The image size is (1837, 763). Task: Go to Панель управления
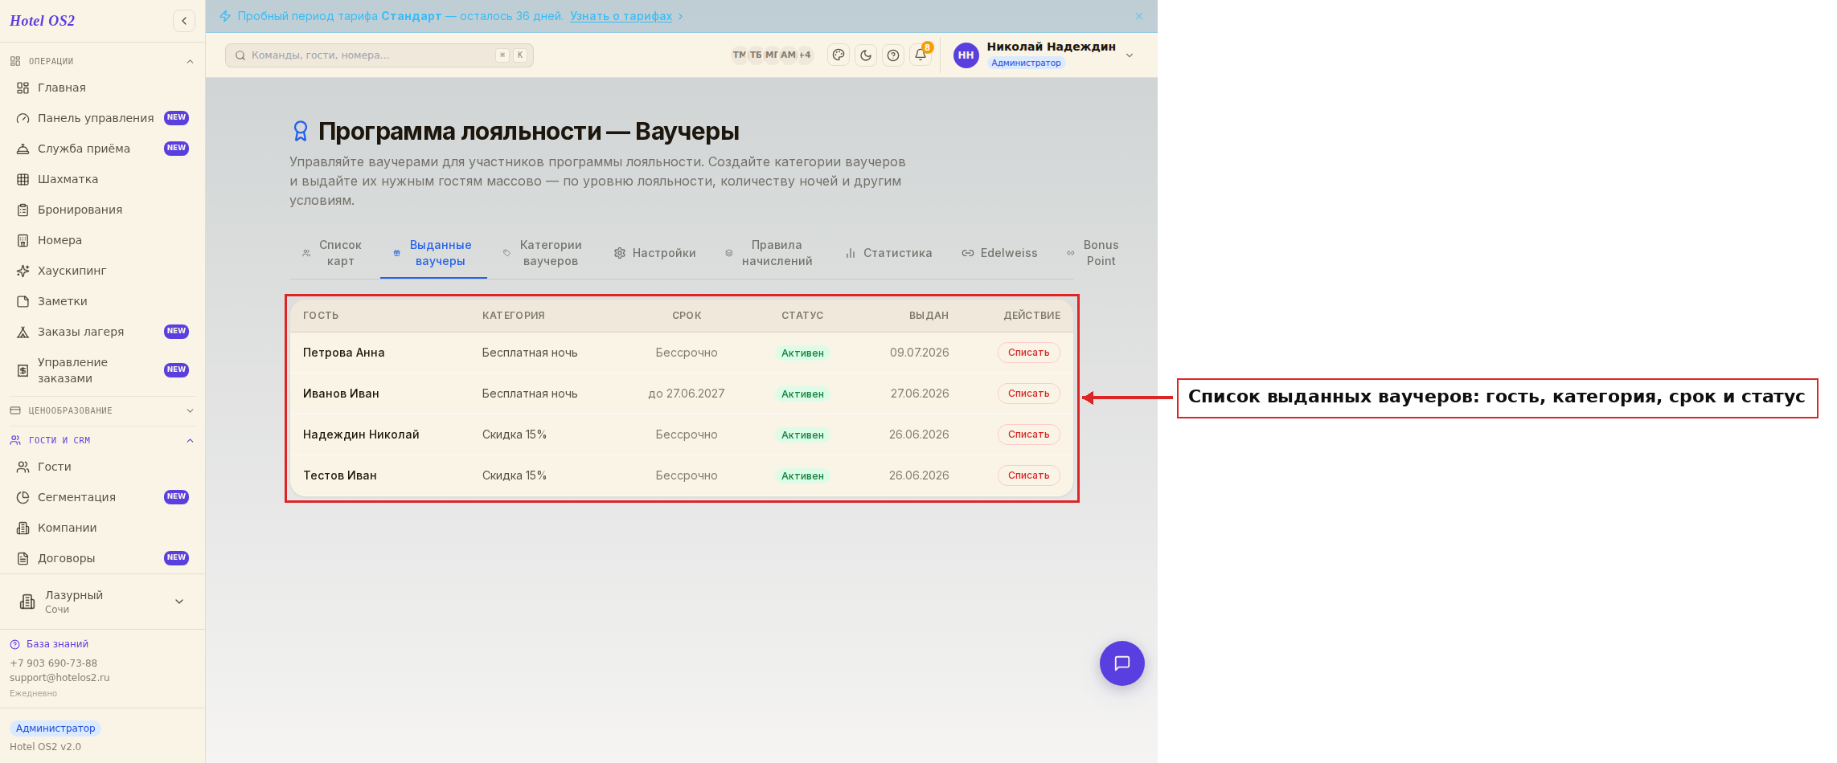point(102,118)
